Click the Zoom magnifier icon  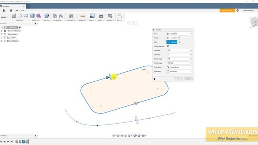pos(129,136)
